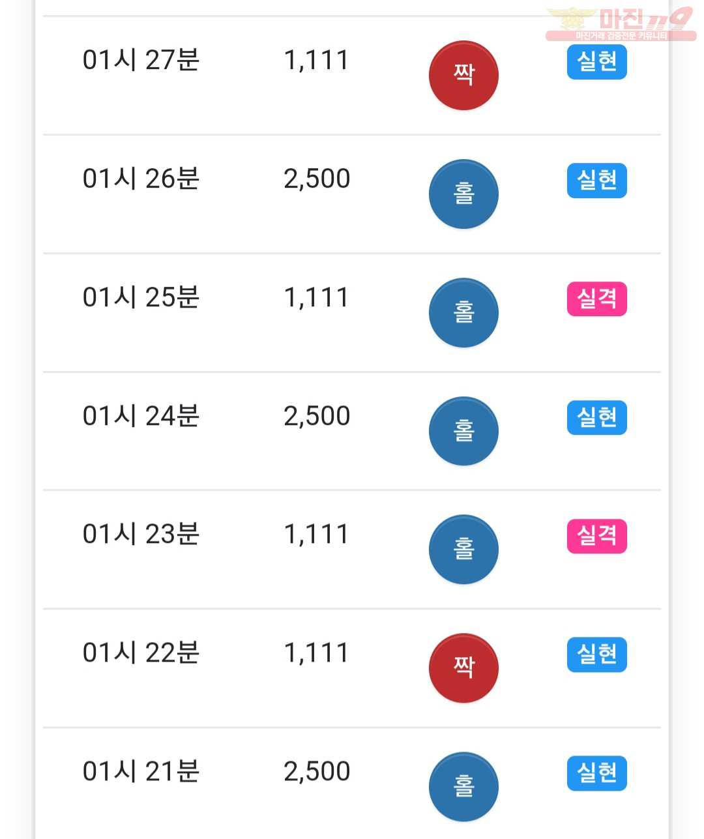Click the 1,111 amount in 01시 22분 row
Screen dimensions: 704x839
tap(316, 653)
